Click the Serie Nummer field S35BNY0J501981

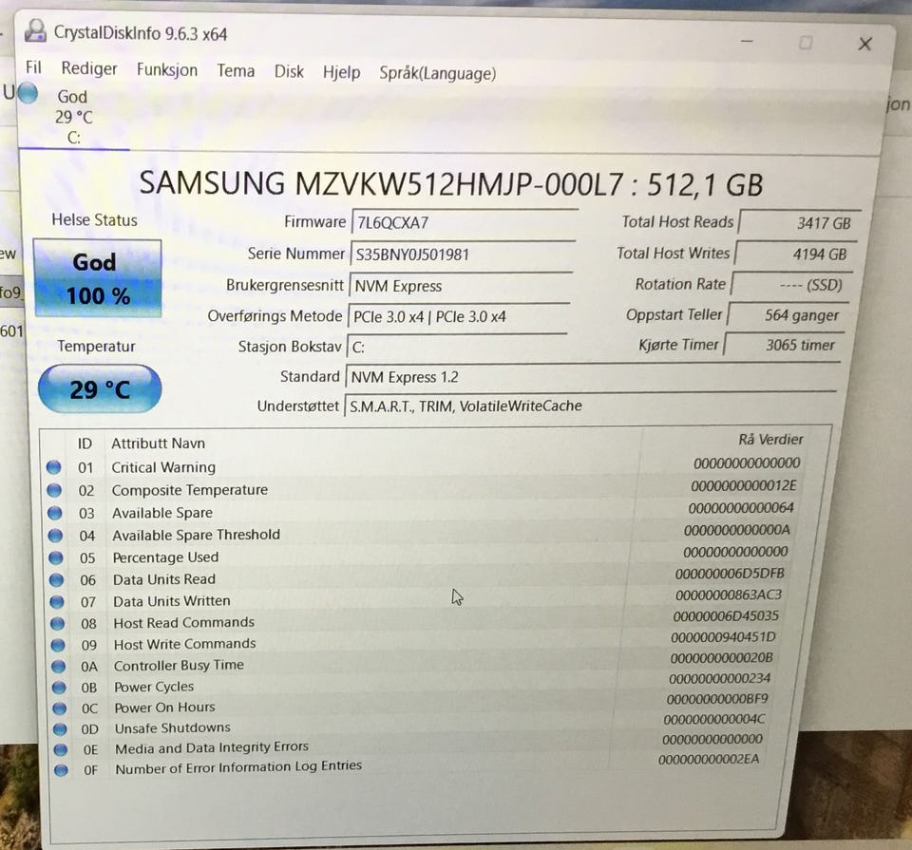coord(463,255)
